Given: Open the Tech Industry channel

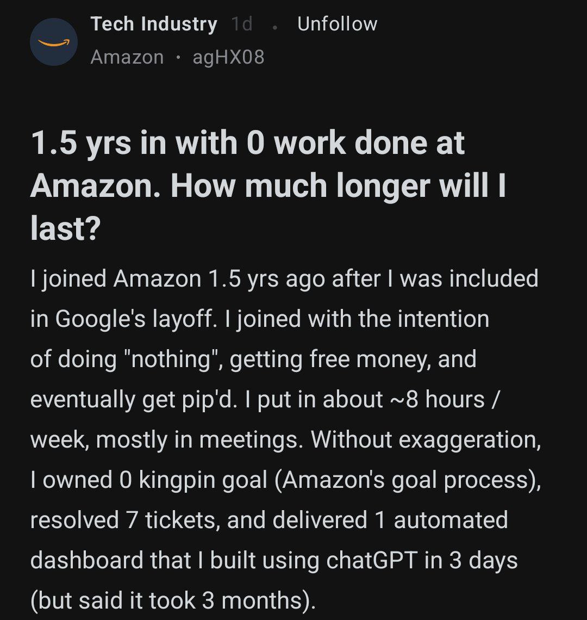Looking at the screenshot, I should (154, 24).
